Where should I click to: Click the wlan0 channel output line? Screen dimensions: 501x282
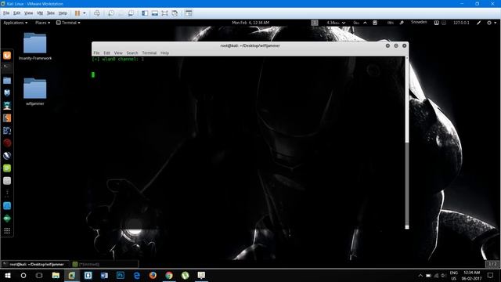click(118, 60)
